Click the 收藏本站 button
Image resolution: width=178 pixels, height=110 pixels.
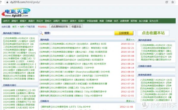pos(77,27)
